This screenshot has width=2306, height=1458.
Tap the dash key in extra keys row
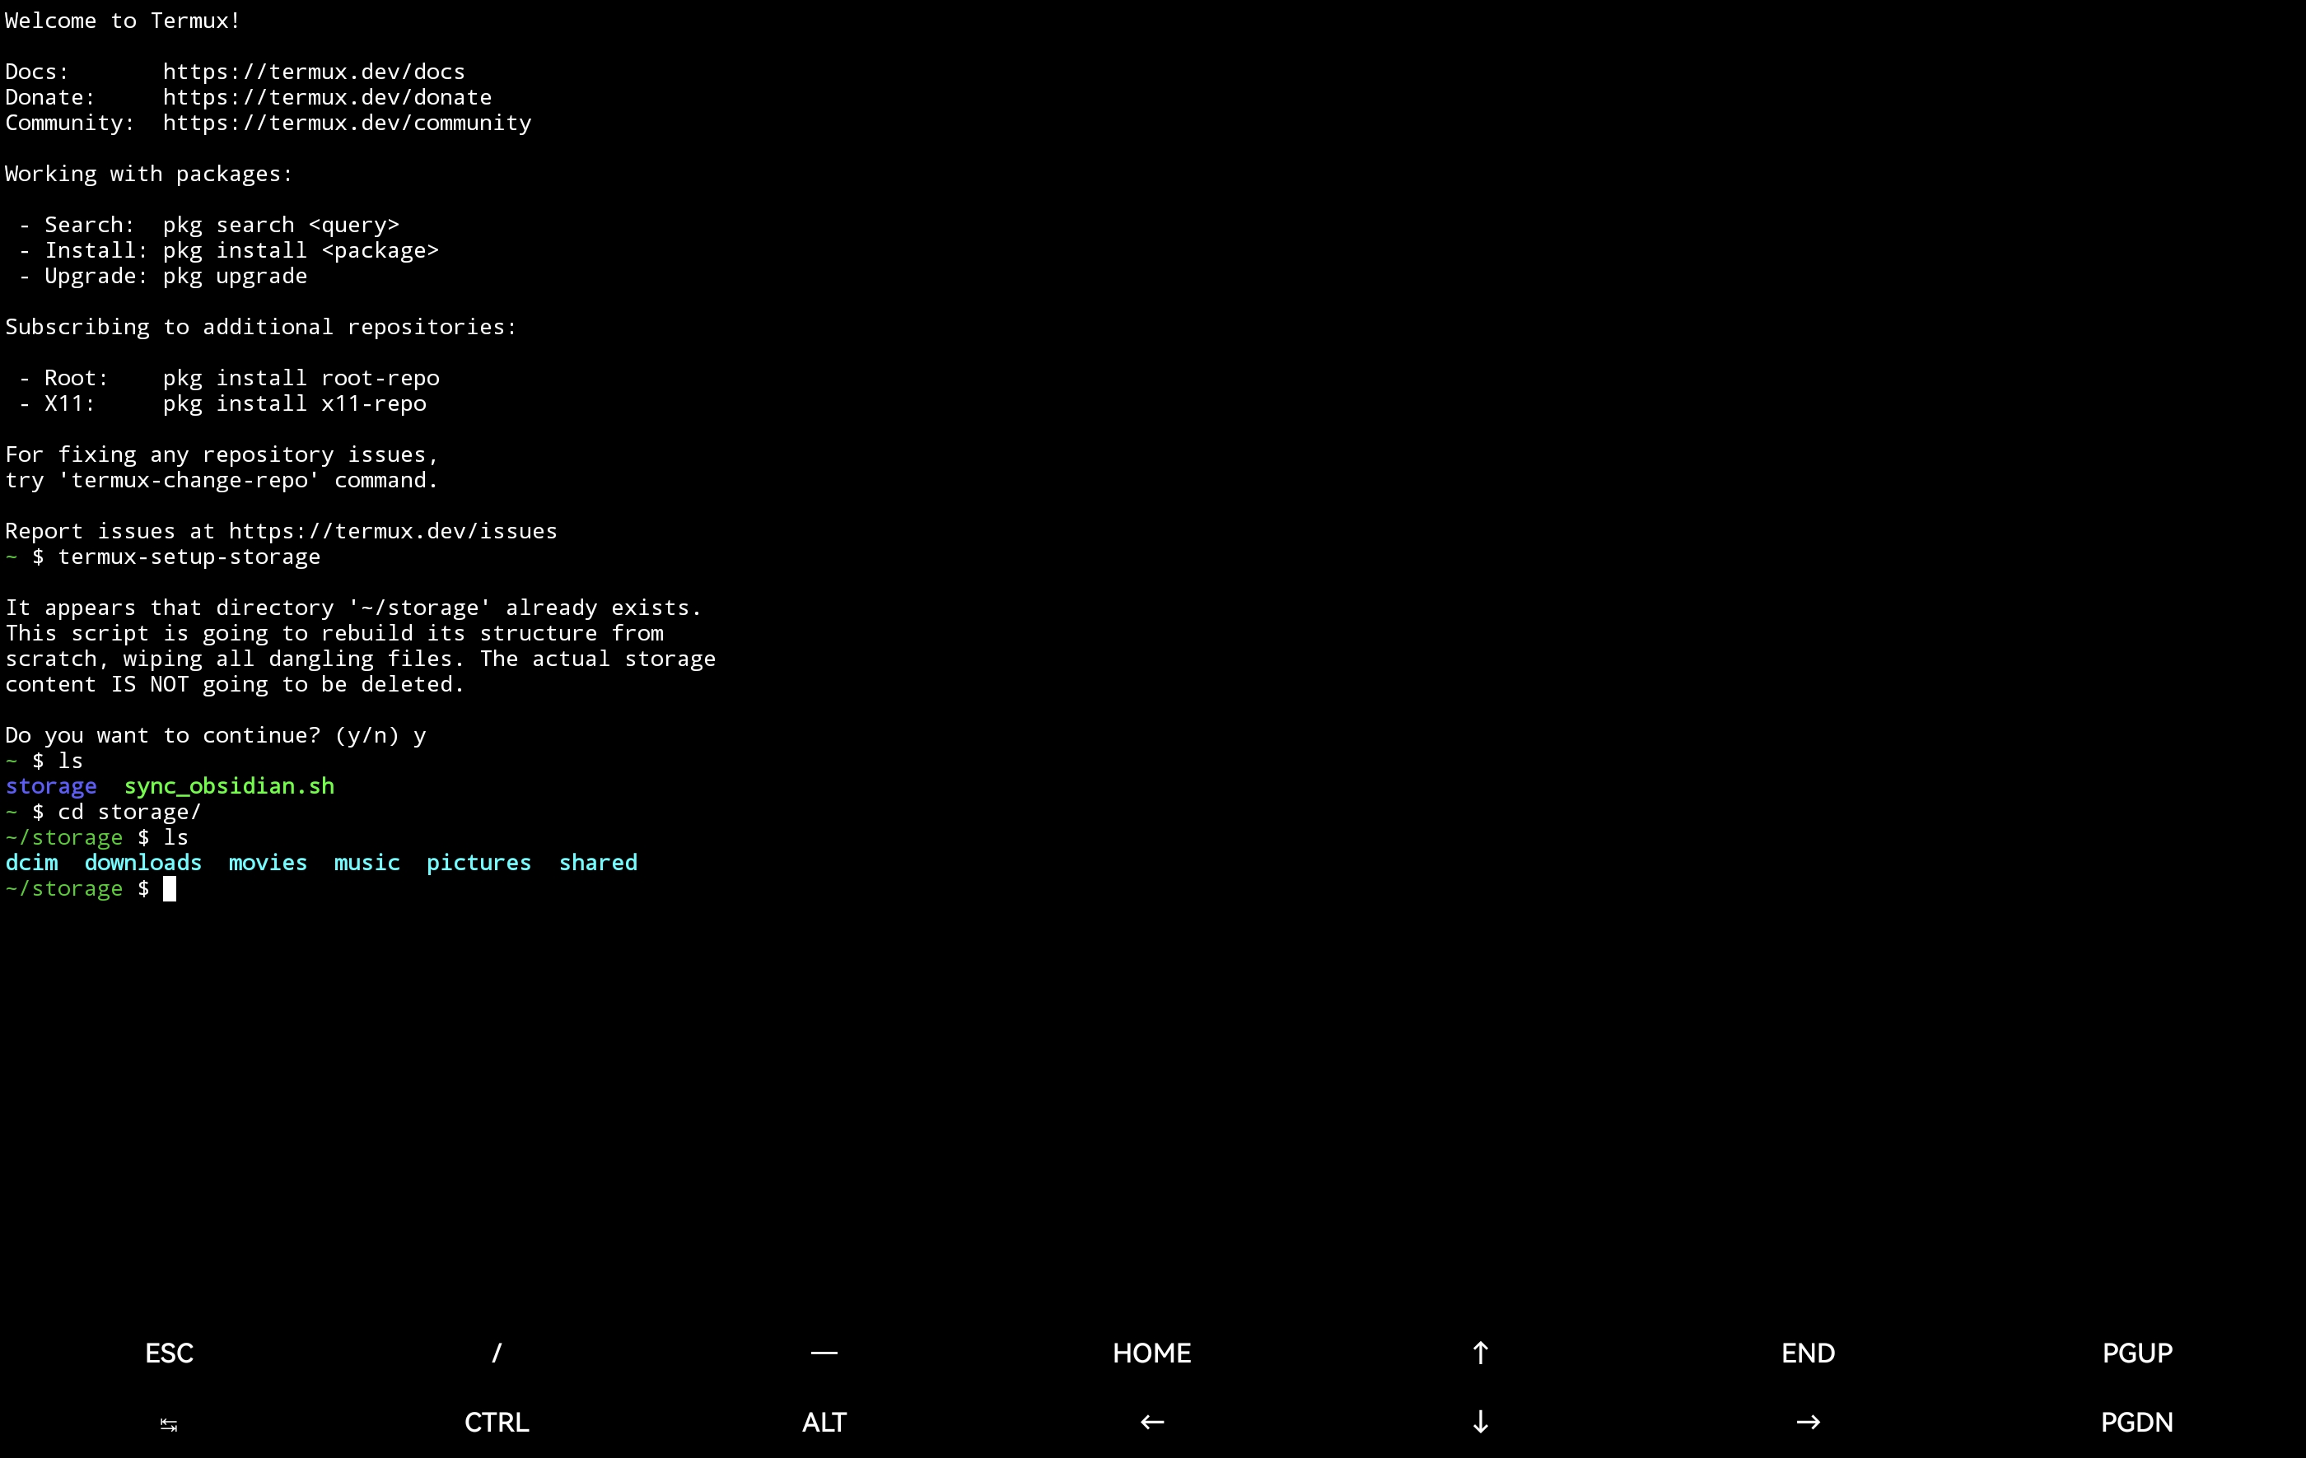pos(824,1353)
